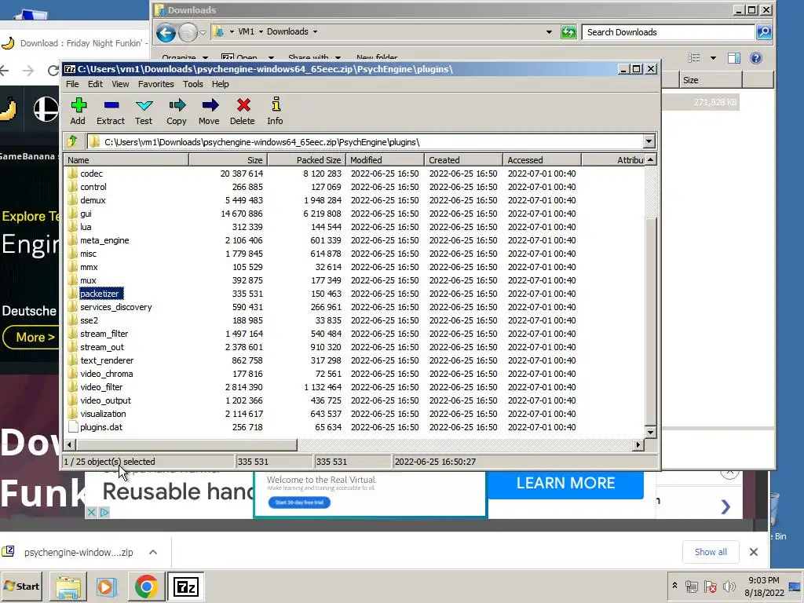Select the visualization folder
Viewport: 804px width, 603px height.
point(103,414)
